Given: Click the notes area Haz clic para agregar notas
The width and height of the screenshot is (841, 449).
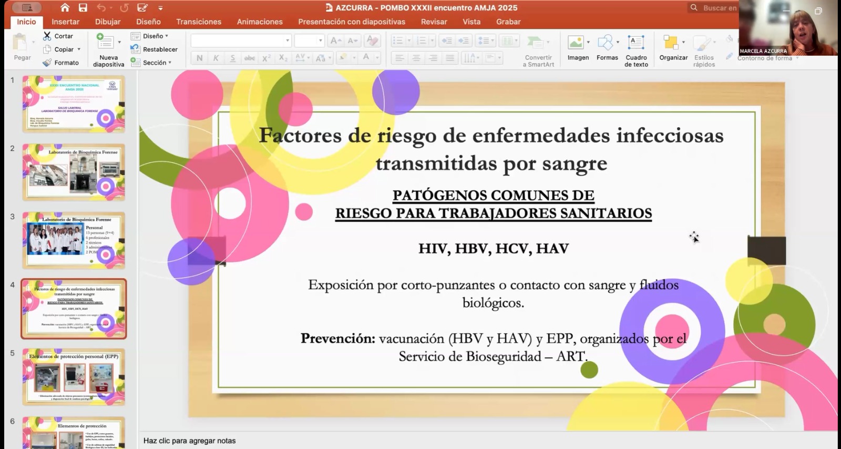Looking at the screenshot, I should point(189,441).
